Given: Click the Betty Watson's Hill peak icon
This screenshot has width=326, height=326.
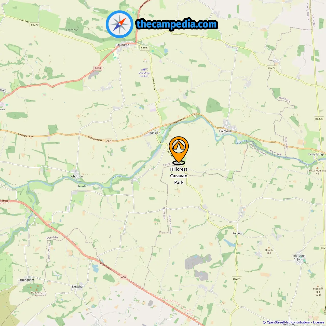Looking at the screenshot, I should click(317, 168).
